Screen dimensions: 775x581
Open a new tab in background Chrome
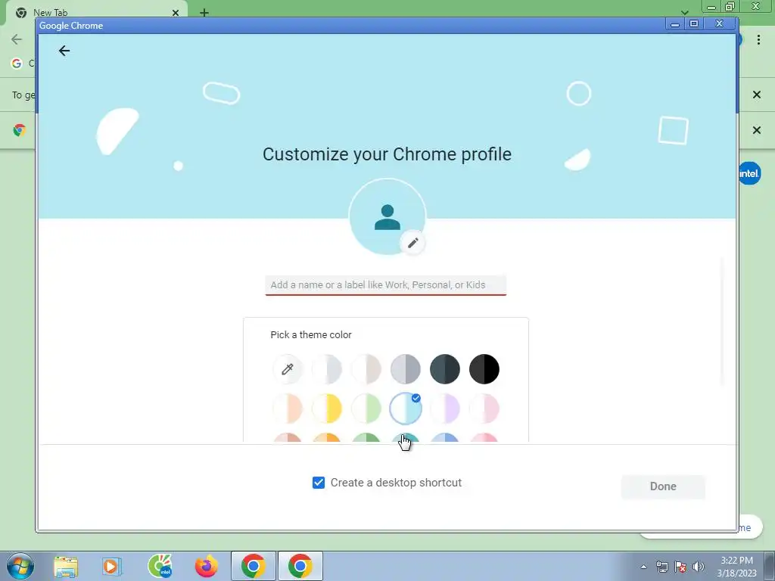tap(204, 12)
